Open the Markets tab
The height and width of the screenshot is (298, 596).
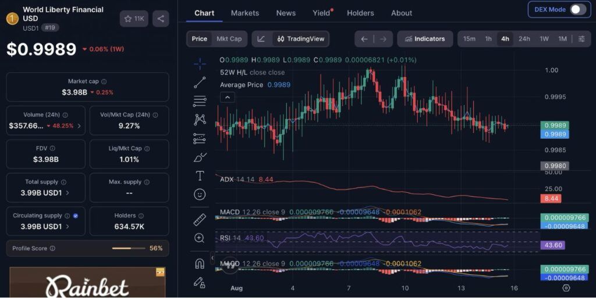pos(245,13)
